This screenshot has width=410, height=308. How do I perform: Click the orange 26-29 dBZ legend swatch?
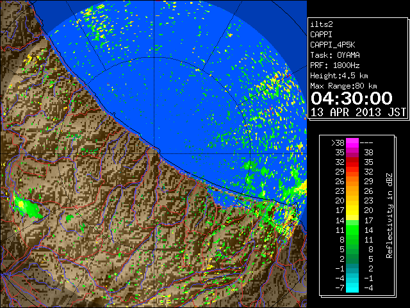[352, 181]
